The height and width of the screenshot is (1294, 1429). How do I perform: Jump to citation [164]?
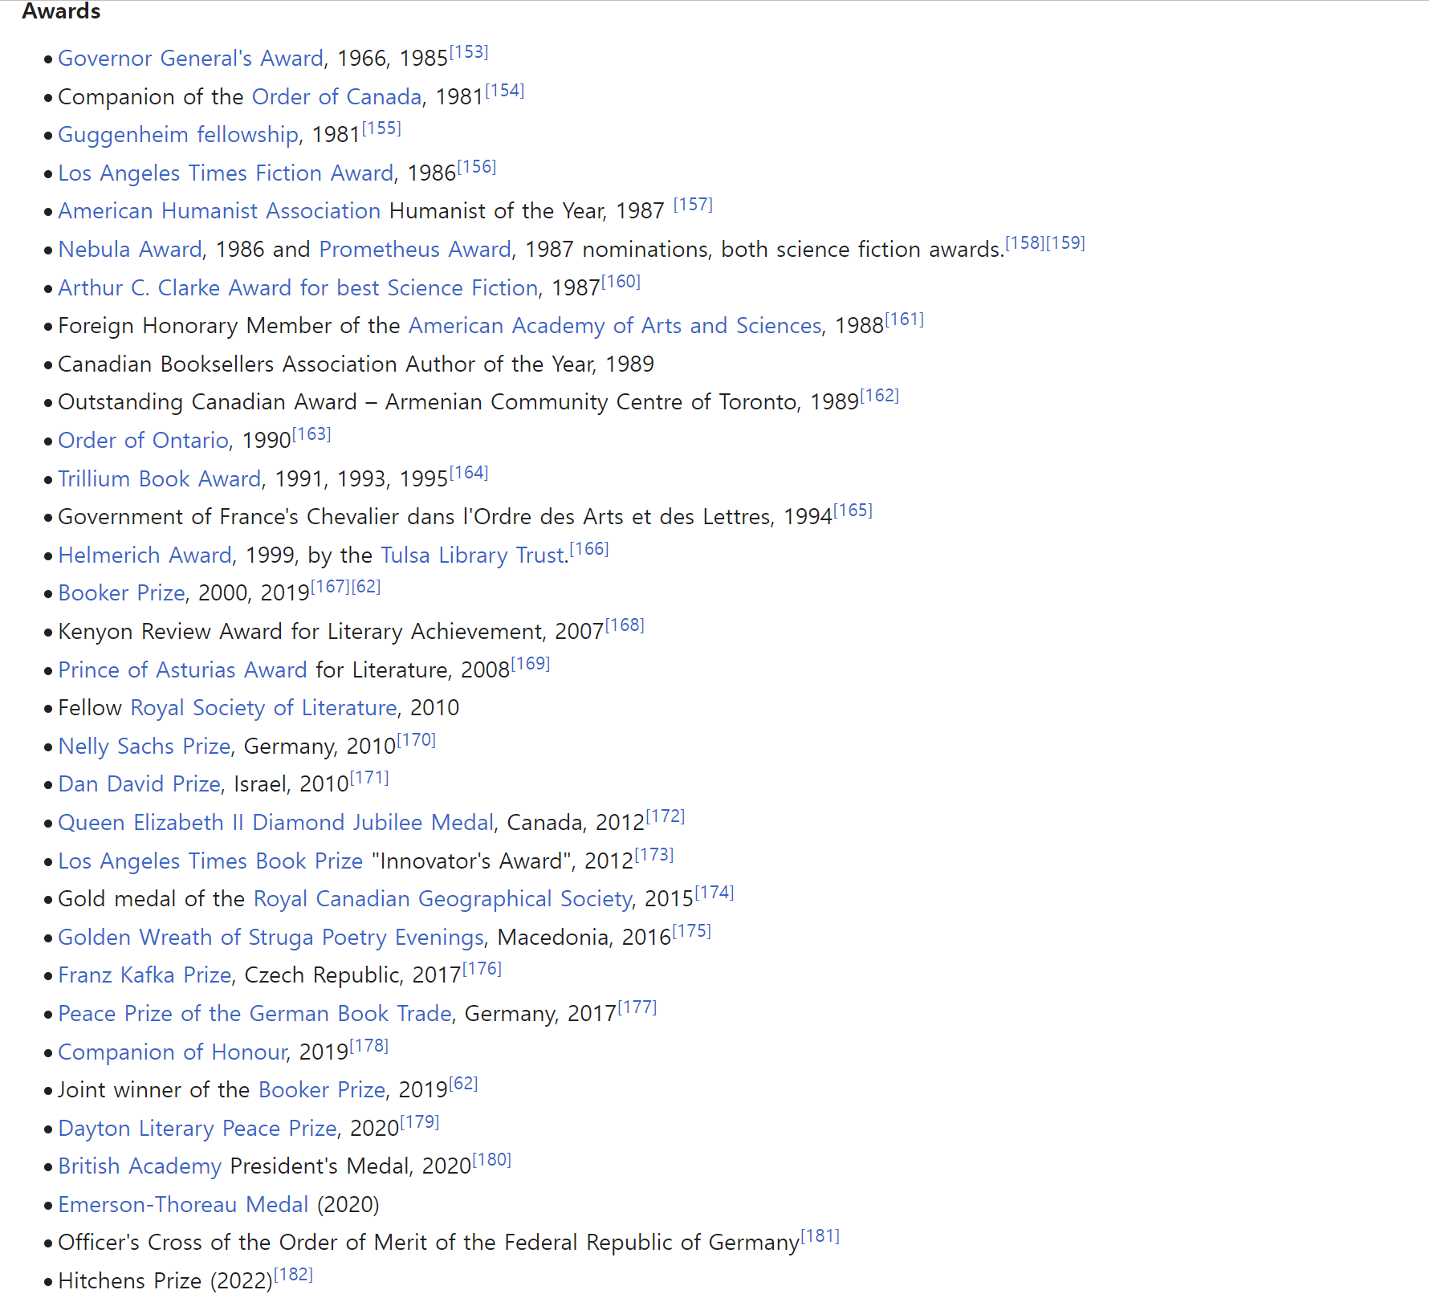pyautogui.click(x=469, y=473)
